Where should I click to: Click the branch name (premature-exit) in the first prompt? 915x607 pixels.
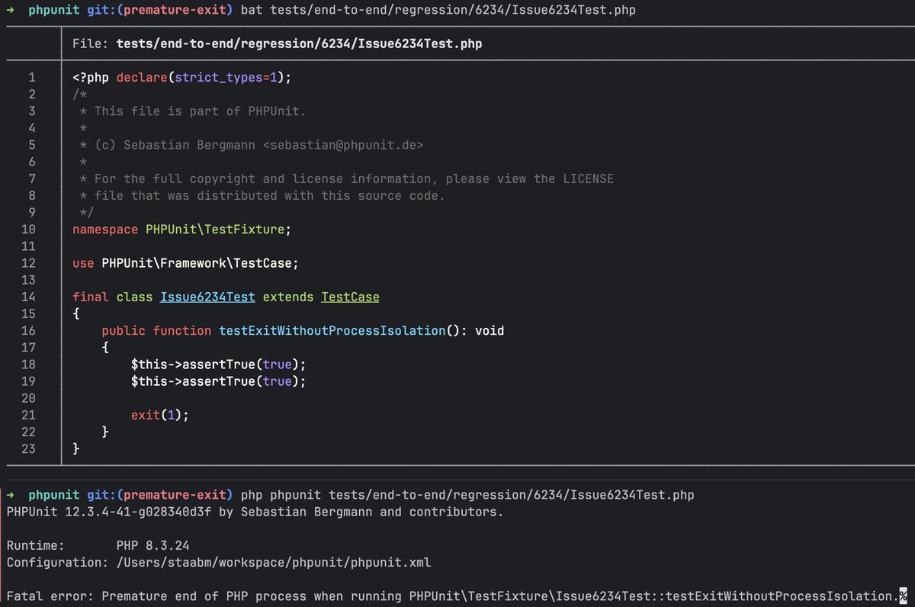pyautogui.click(x=175, y=10)
